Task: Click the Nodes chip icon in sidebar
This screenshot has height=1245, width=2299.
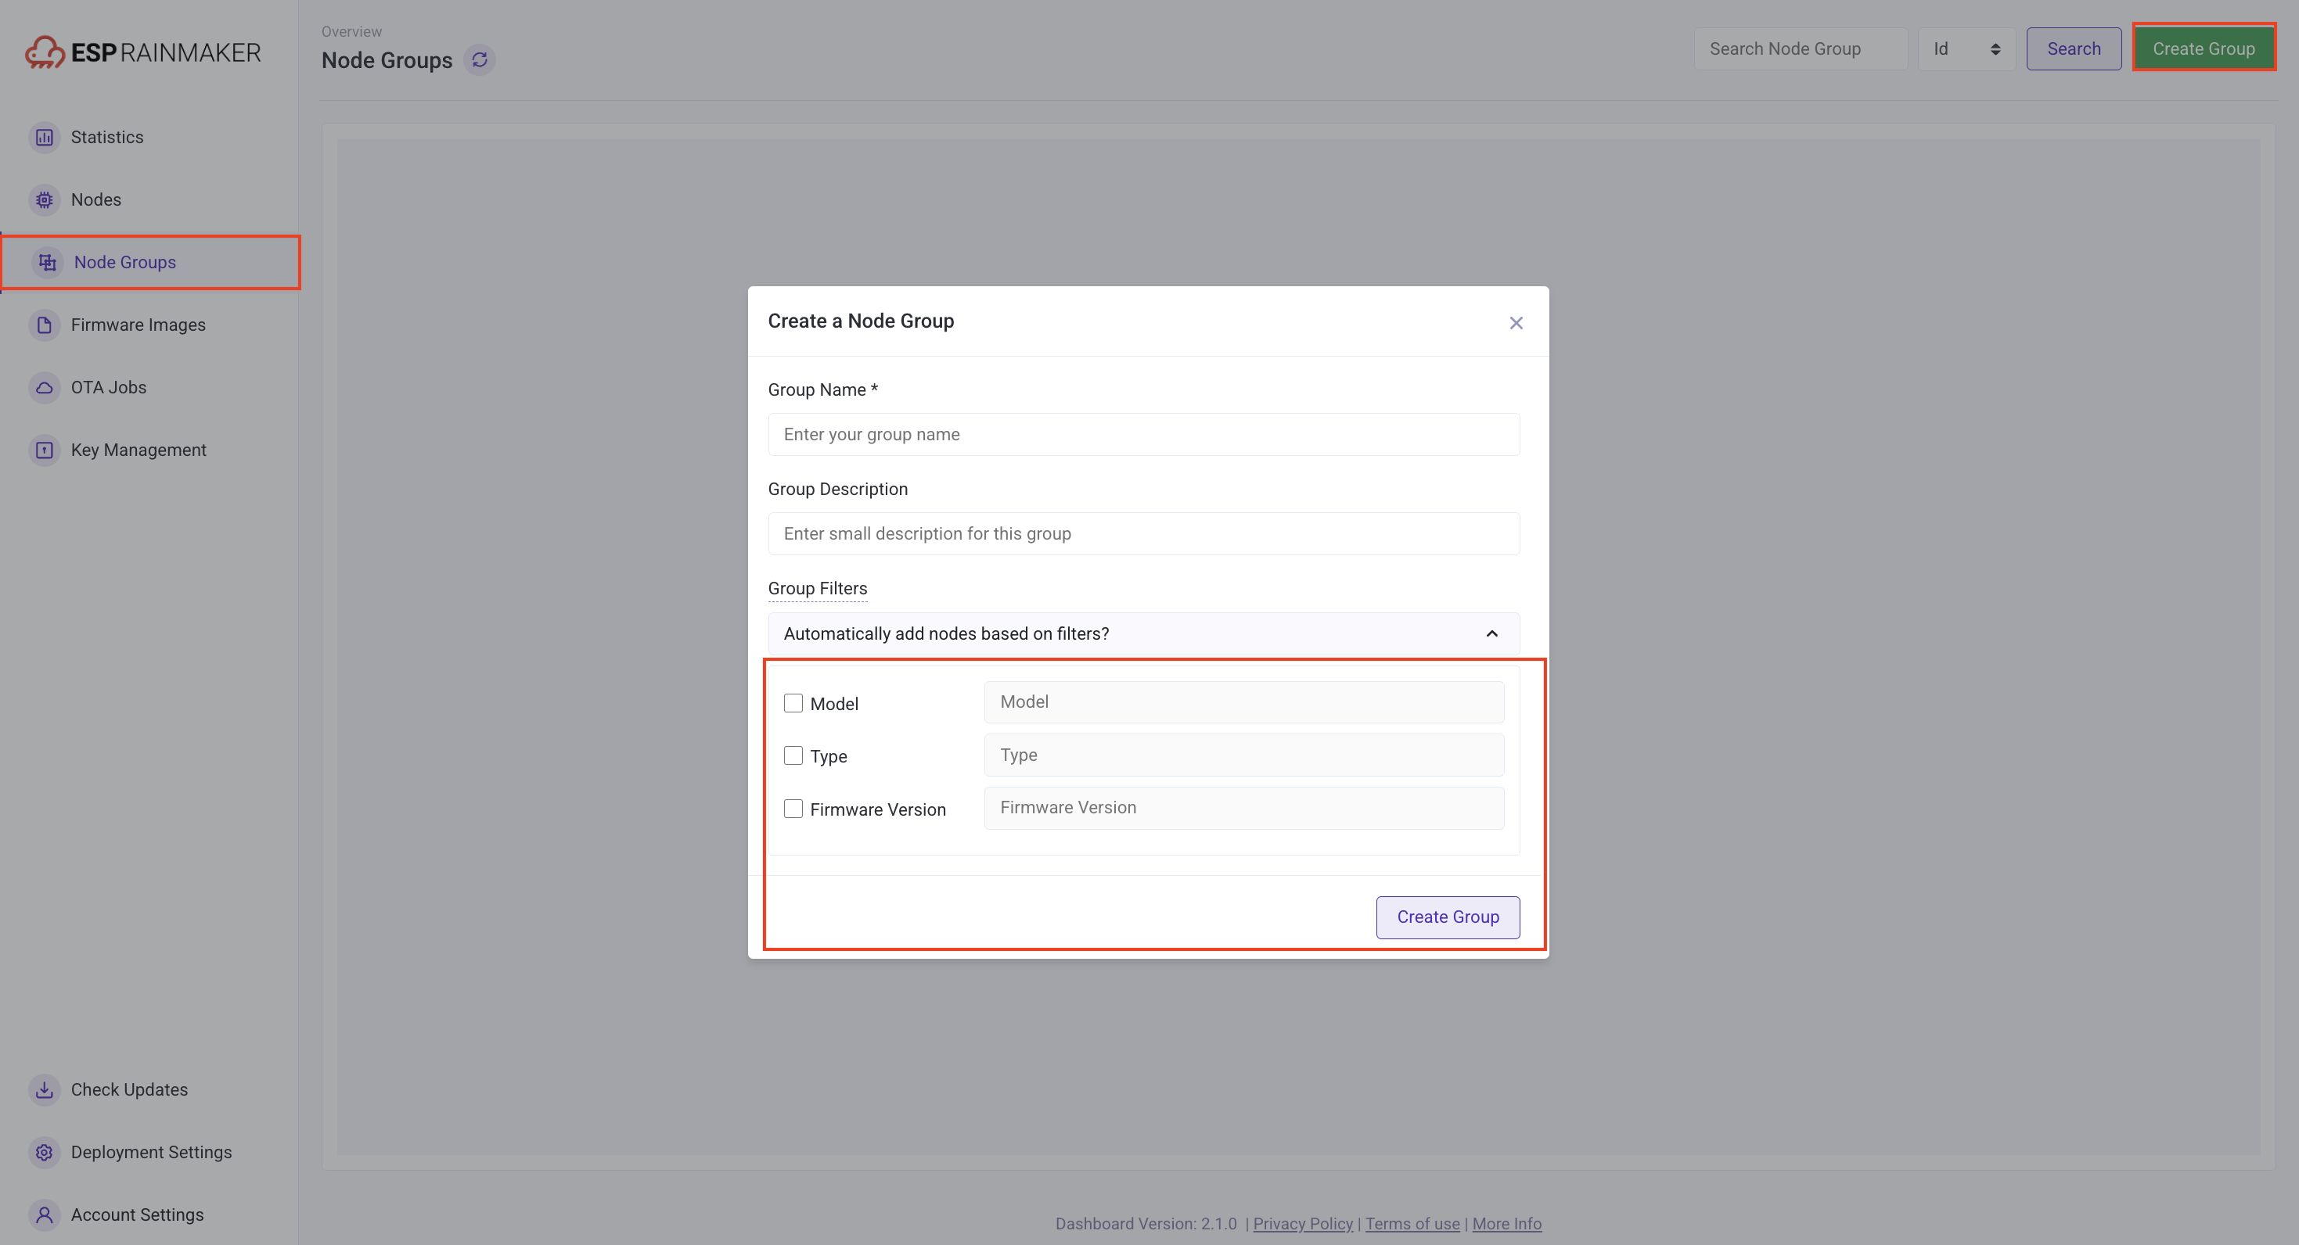Action: (x=44, y=199)
